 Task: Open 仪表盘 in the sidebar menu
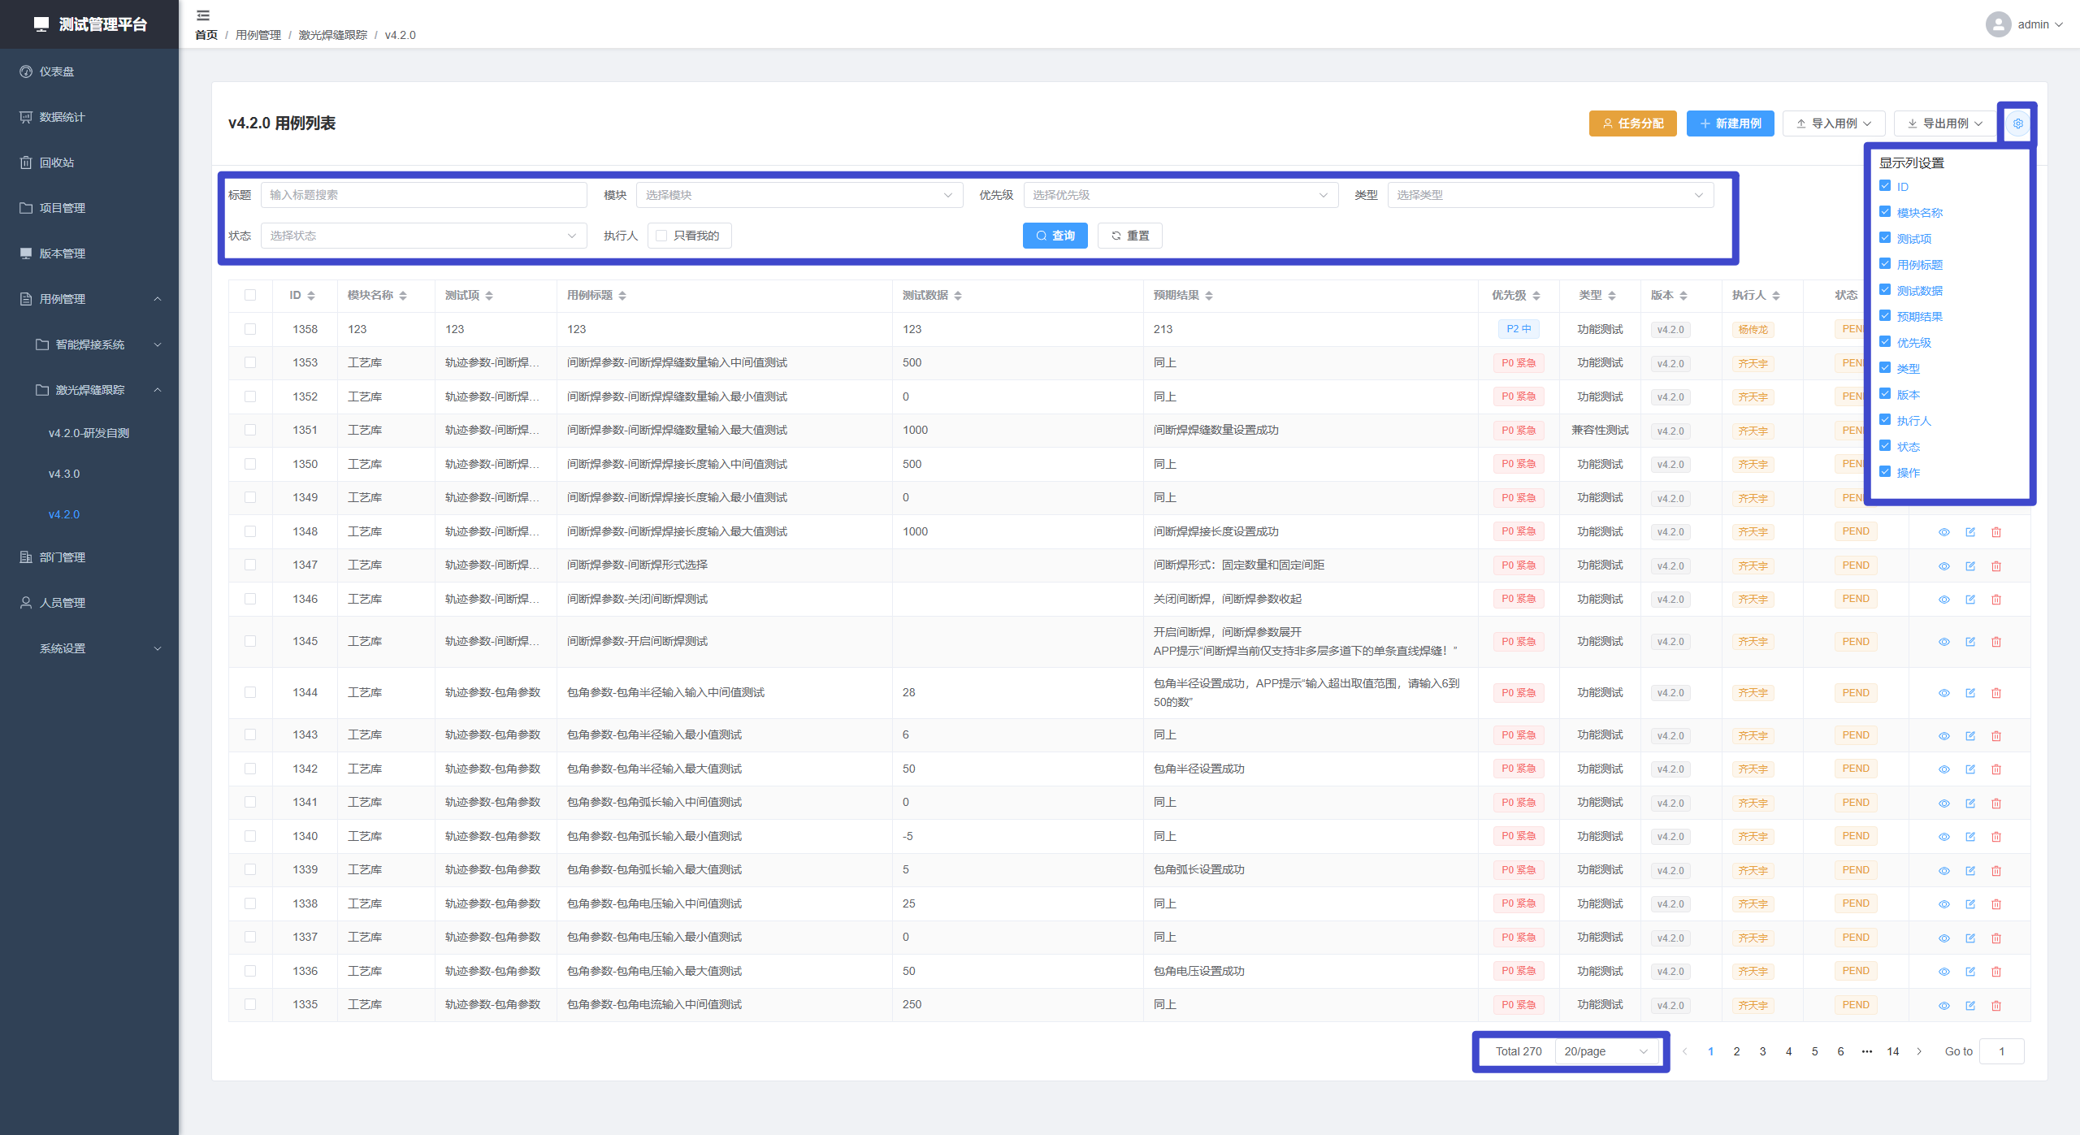57,71
